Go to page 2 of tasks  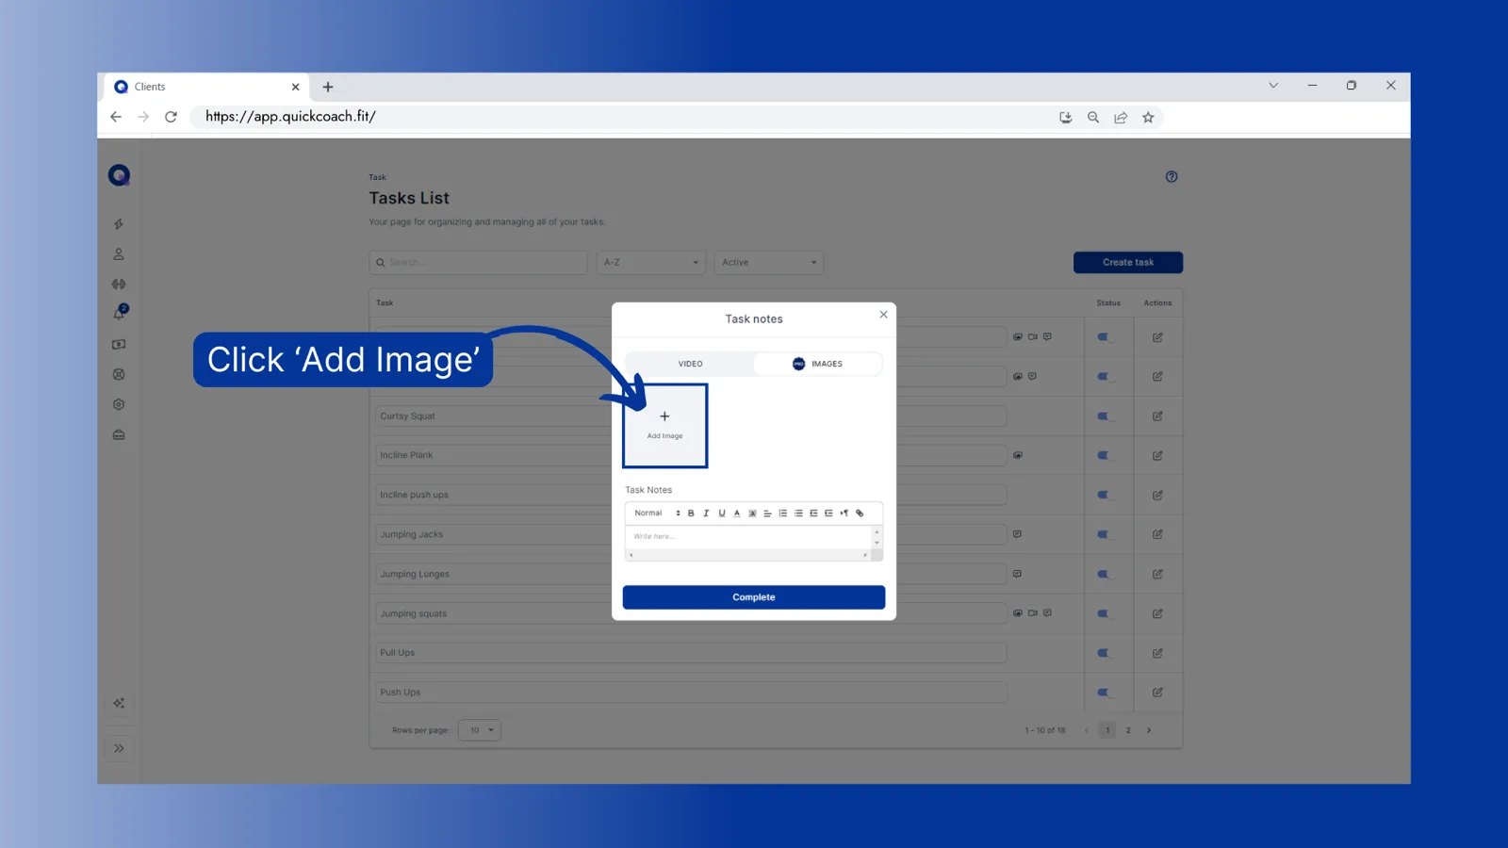1128,730
